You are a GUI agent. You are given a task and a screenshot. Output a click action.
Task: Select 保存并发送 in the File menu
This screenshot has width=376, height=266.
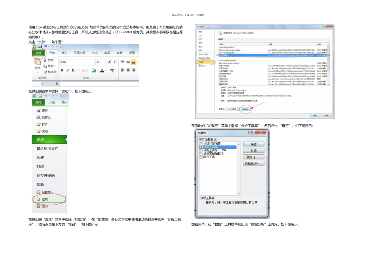[x=46, y=176]
